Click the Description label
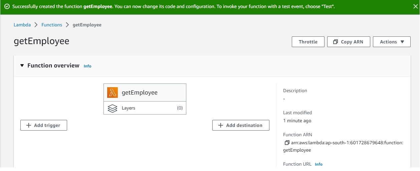This screenshot has height=171, width=420. [x=295, y=91]
